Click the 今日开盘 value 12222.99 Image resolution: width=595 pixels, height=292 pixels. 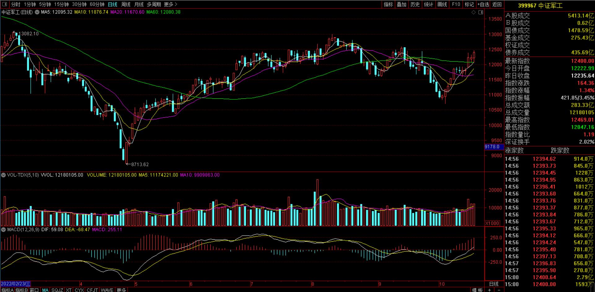(583, 68)
